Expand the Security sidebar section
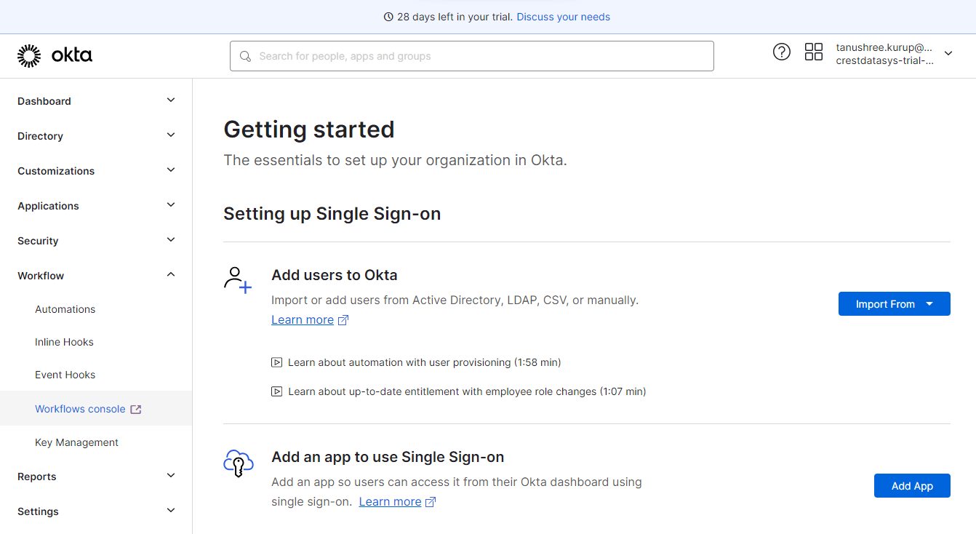Image resolution: width=976 pixels, height=534 pixels. tap(96, 241)
